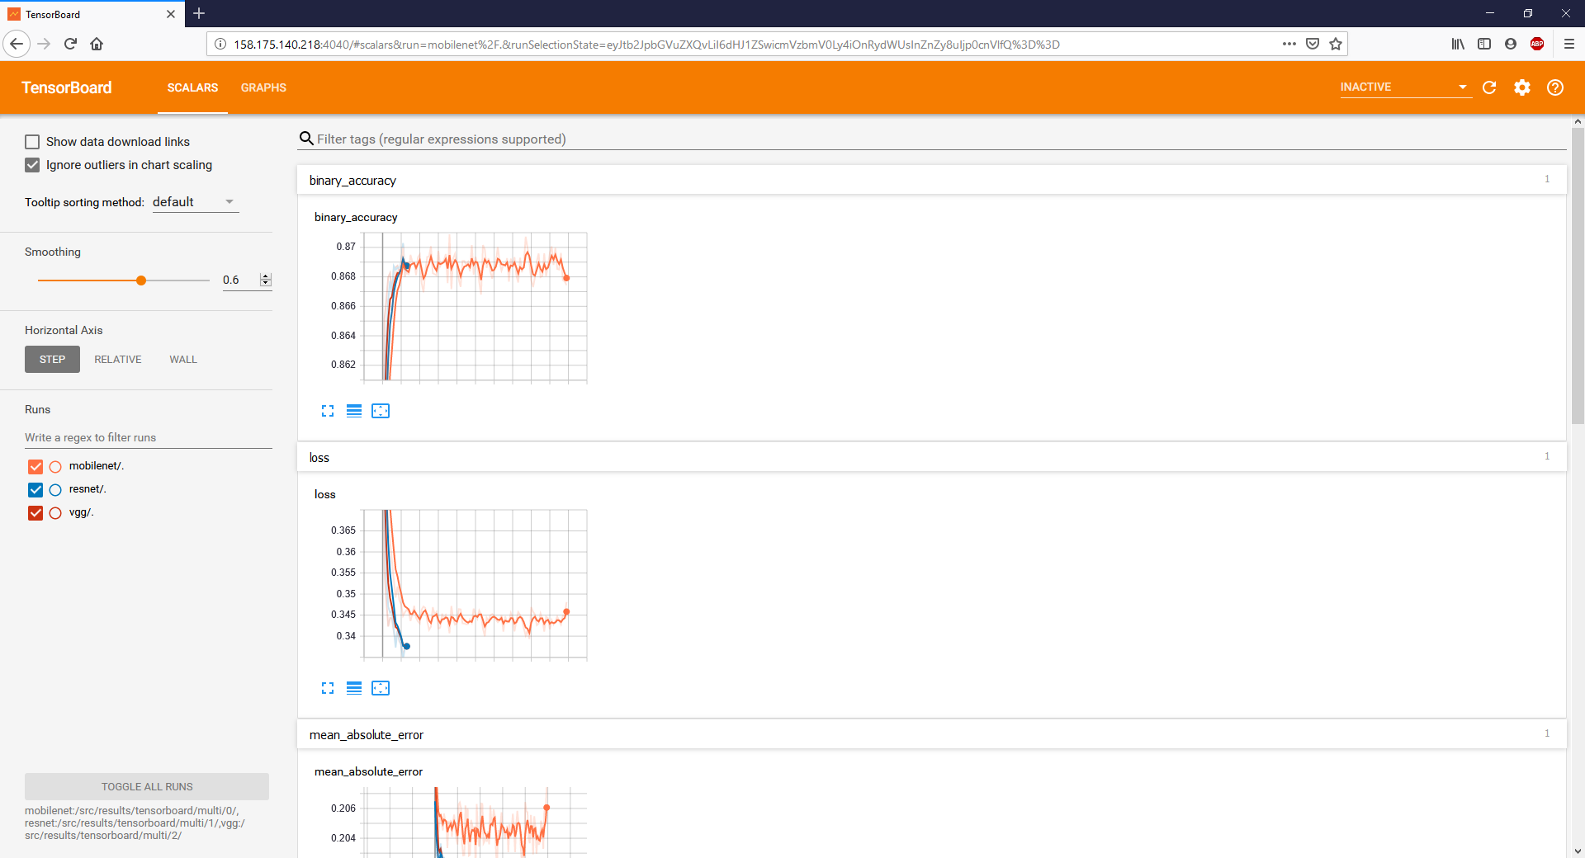Open Tooltip sorting method dropdown
This screenshot has height=858, width=1585.
tap(196, 202)
